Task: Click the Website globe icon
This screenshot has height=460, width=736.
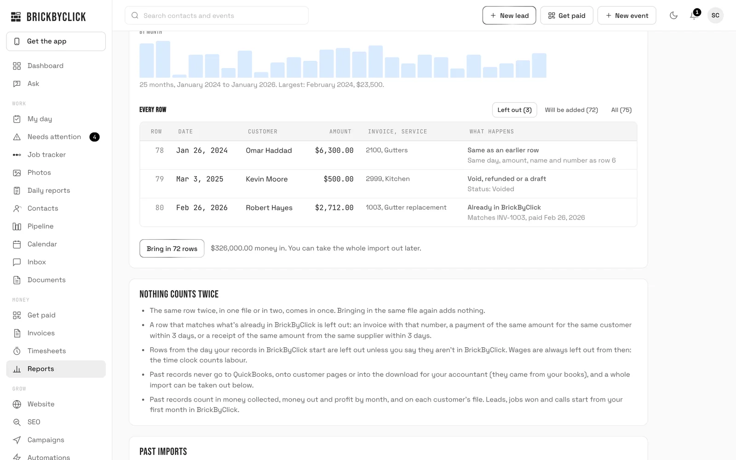Action: pos(17,404)
